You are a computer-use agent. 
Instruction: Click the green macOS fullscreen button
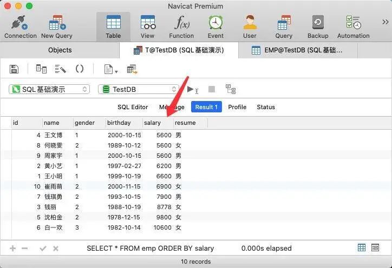click(29, 6)
